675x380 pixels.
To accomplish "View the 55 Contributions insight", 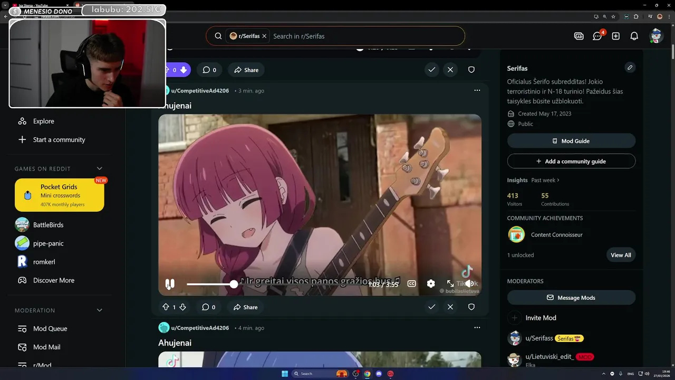I will [x=555, y=199].
